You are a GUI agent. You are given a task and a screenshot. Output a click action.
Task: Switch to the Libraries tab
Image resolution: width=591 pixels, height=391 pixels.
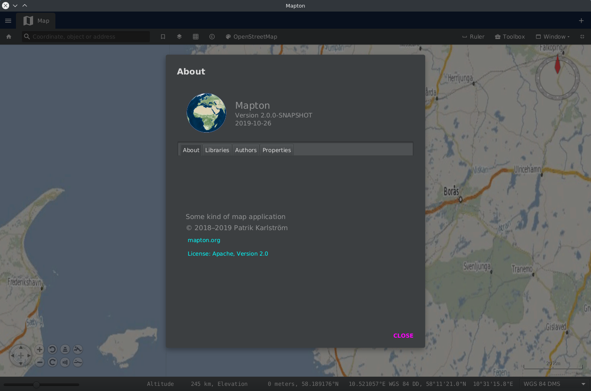(x=217, y=150)
